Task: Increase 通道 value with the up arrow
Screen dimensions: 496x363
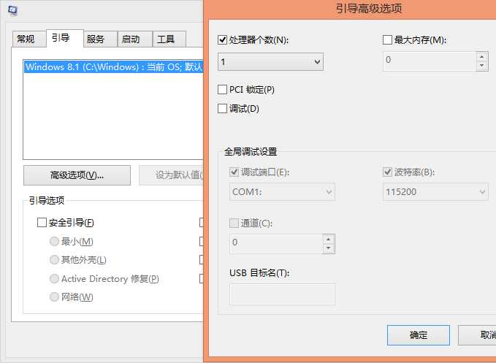Action: [x=329, y=239]
